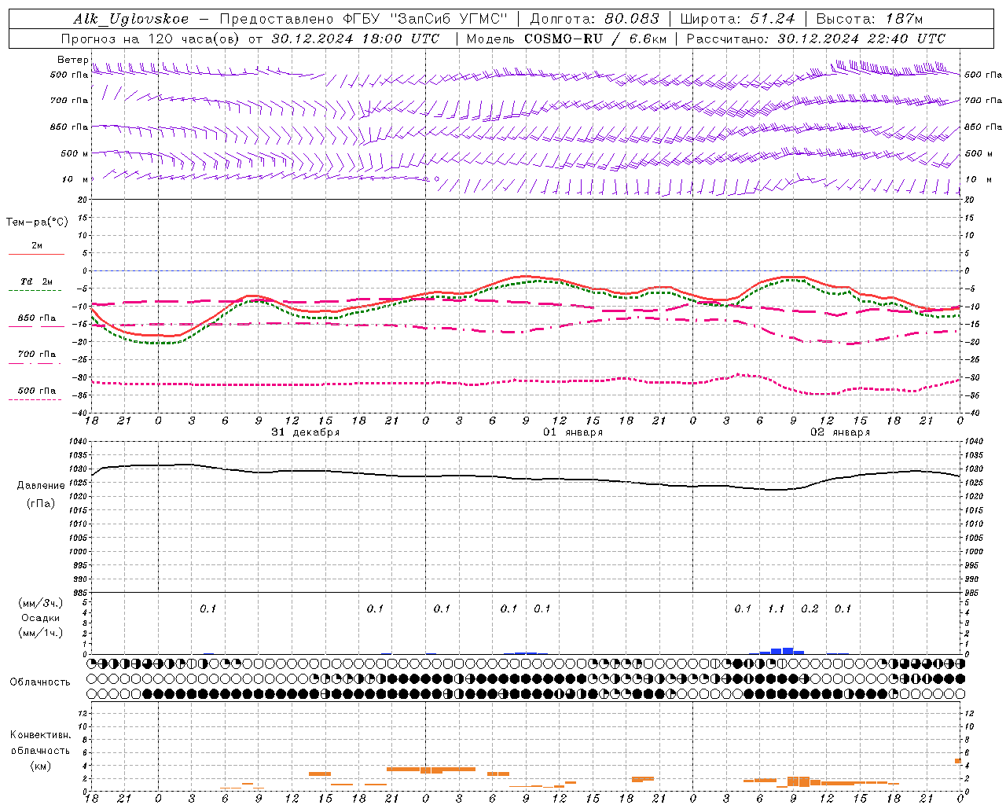Click the 0.2 precipitation value
The height and width of the screenshot is (805, 1006).
click(x=810, y=609)
